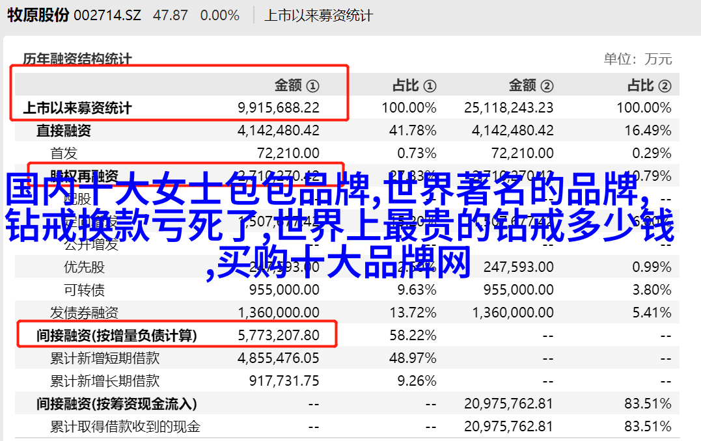This screenshot has width=701, height=441.
Task: Click 955,000.00 in the 金额 ① column
Action: [x=284, y=290]
